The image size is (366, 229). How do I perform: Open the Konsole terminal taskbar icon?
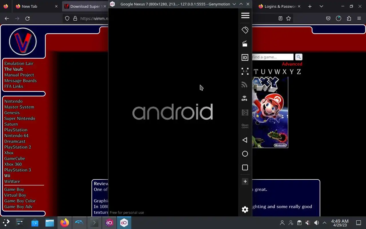tap(94, 222)
